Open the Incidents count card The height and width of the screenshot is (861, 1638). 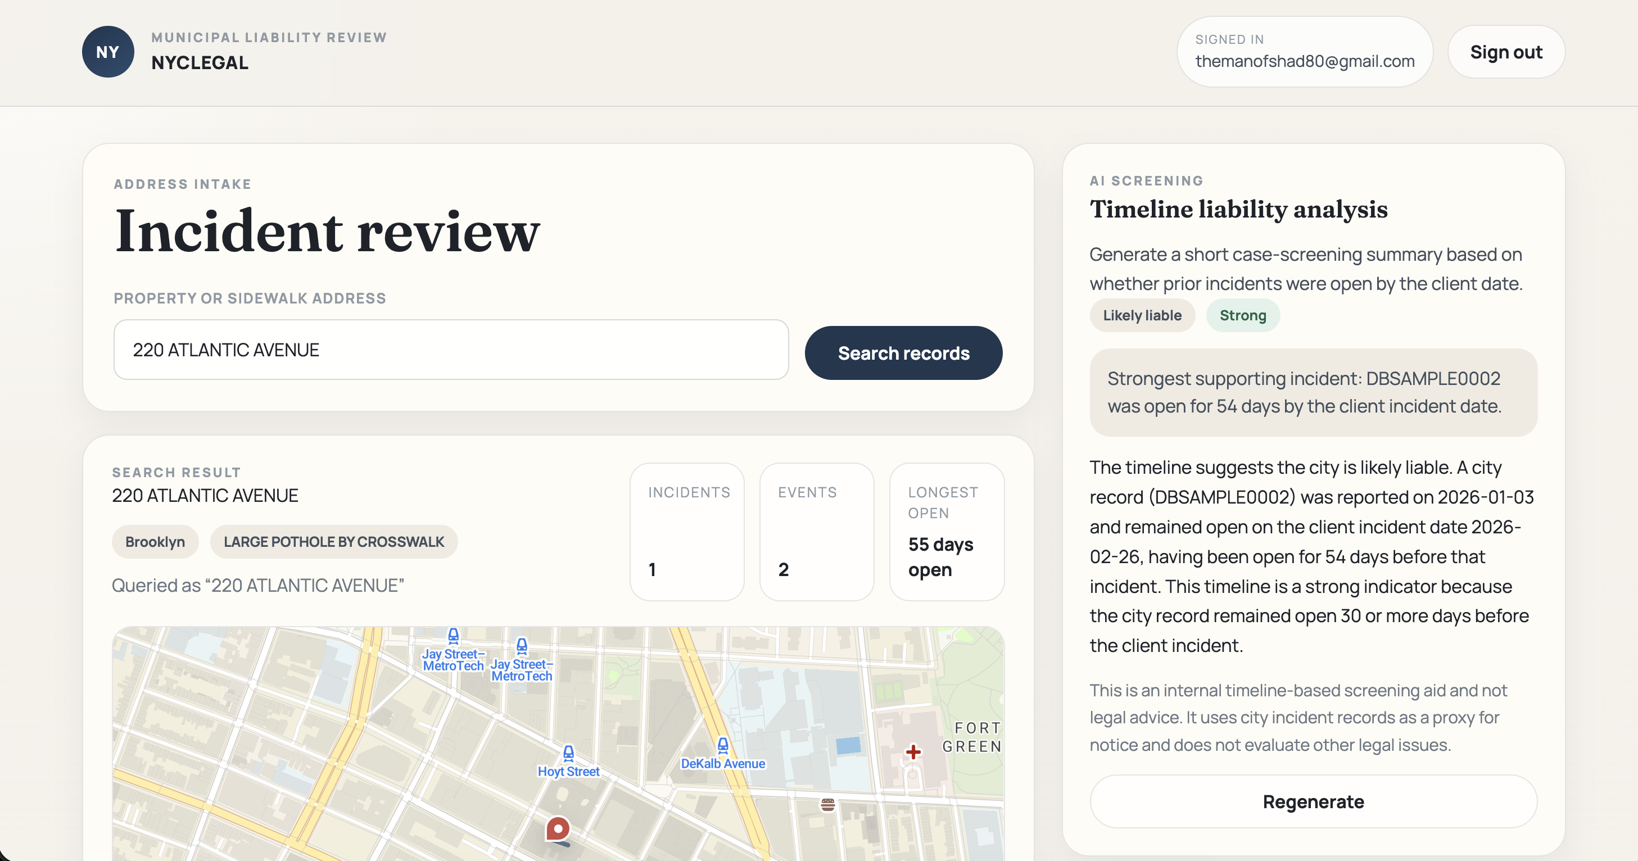point(687,532)
